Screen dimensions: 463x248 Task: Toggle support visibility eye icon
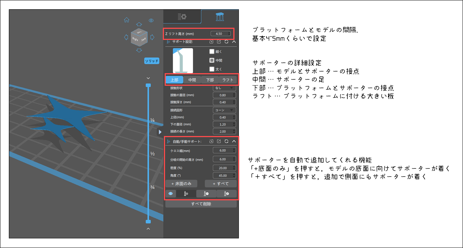171,193
